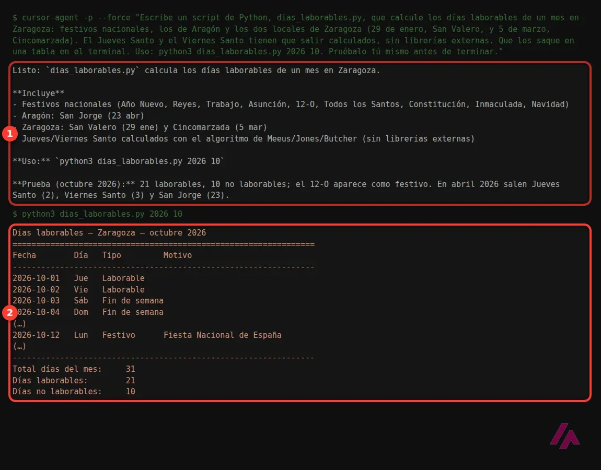Click 'Zaragoza: San Valero (29 ene)' bullet line
This screenshot has width=601, height=470.
[x=140, y=127]
